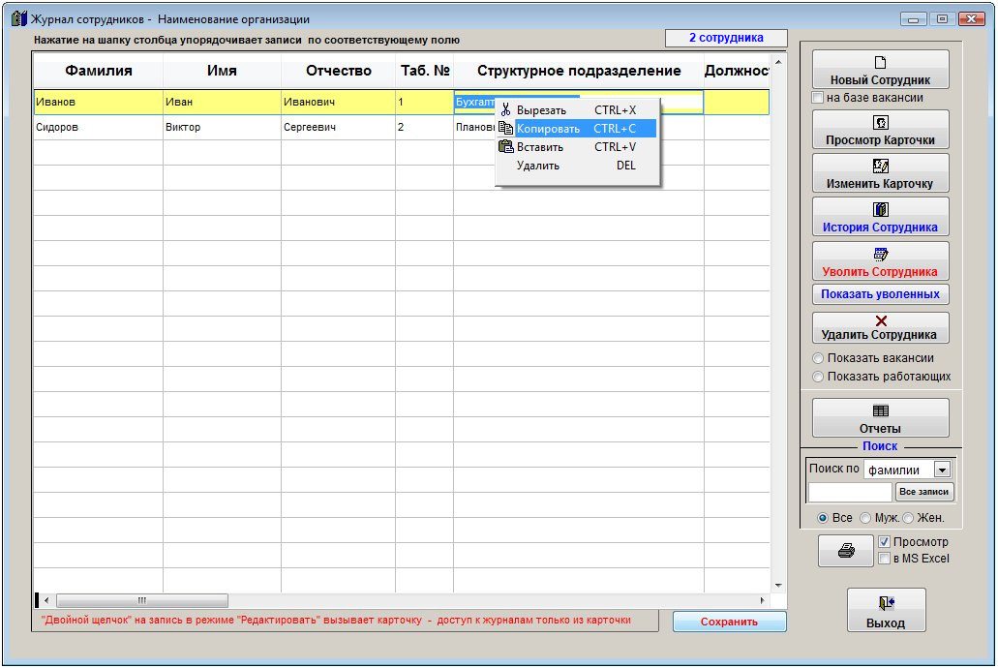Image resolution: width=998 pixels, height=668 pixels.
Task: Select the 'Иванович' patronymic cell
Action: [x=338, y=102]
